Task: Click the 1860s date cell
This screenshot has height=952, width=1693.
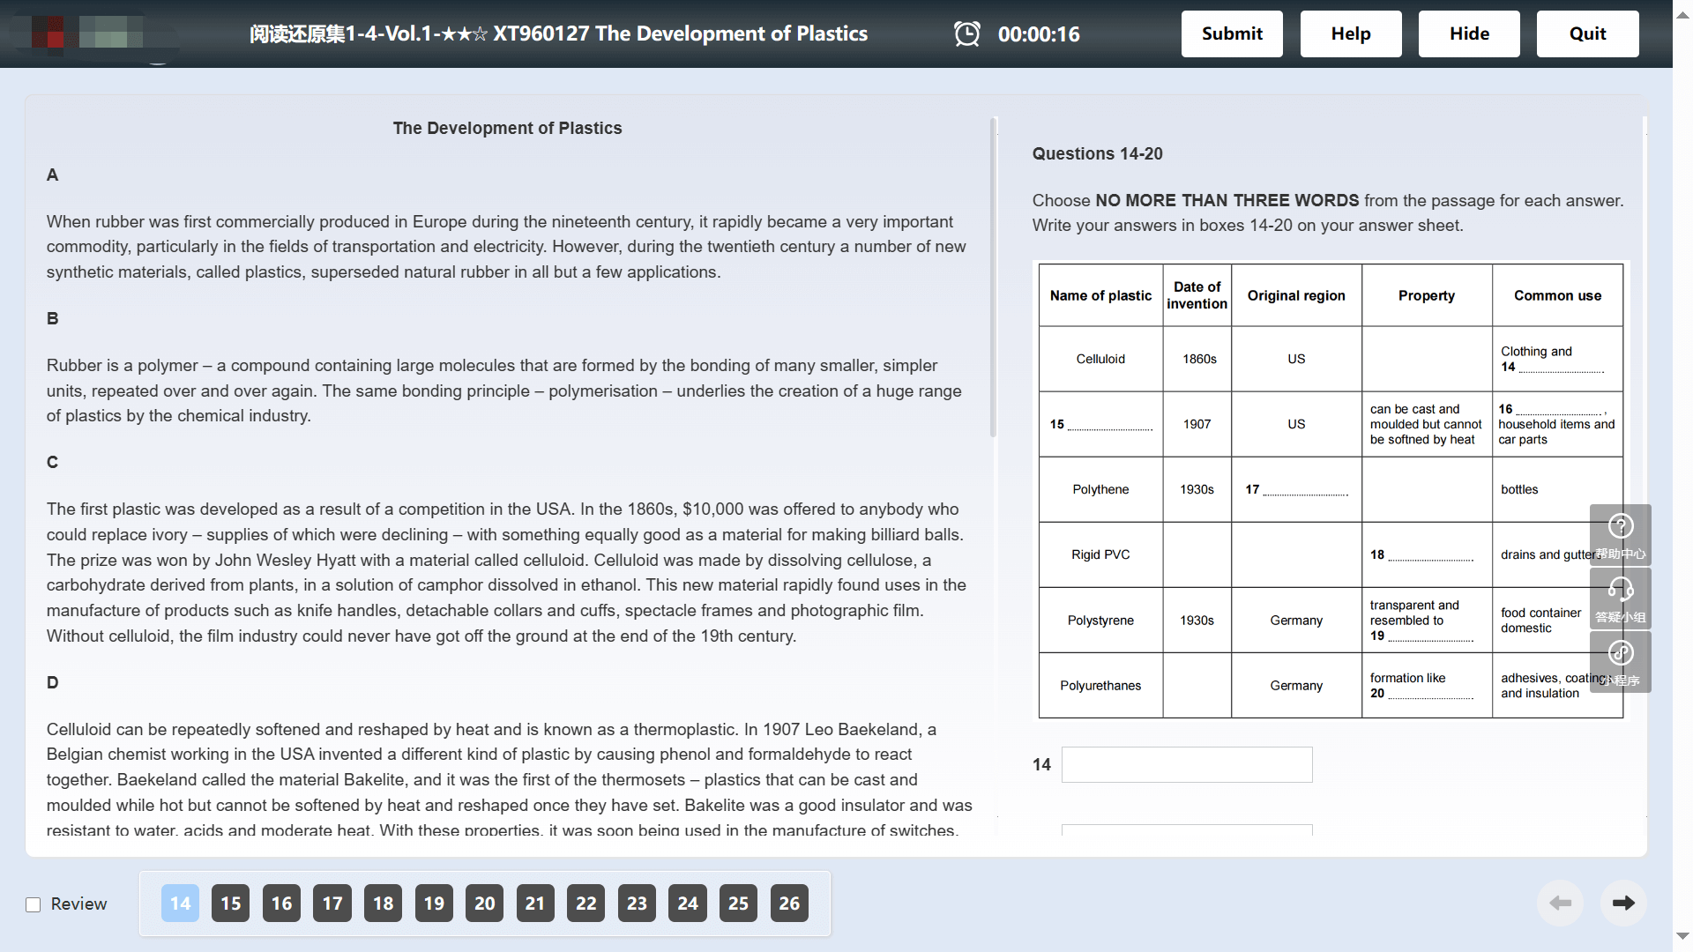Action: click(x=1199, y=359)
